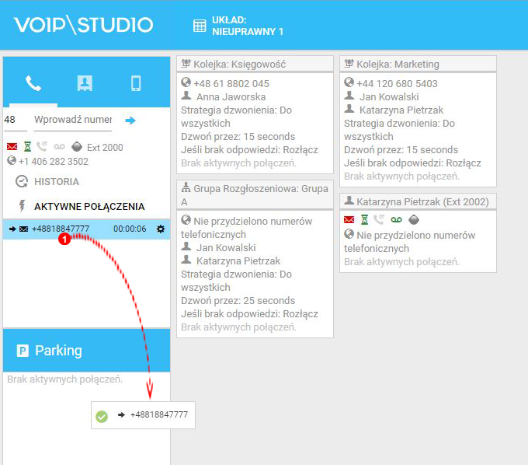Click the number +44 120 680 5403
Viewport: 528px width, 465px height.
(x=397, y=84)
